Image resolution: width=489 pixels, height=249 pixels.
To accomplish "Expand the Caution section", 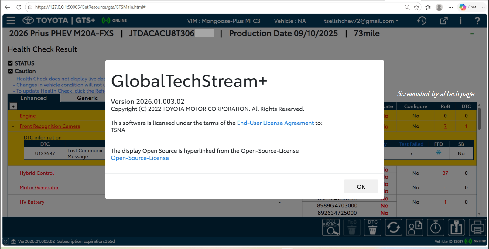I will 10,71.
